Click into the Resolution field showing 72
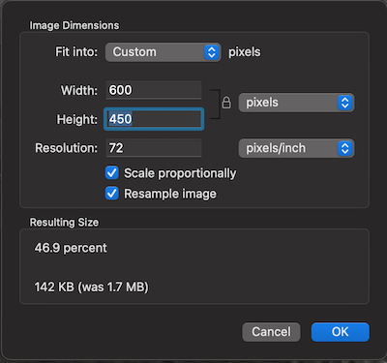This screenshot has height=363, width=387. pos(154,148)
